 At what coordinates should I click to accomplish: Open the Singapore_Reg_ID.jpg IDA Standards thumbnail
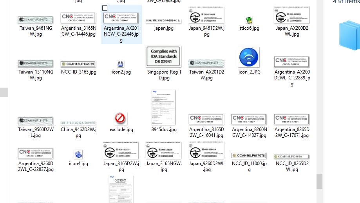[164, 57]
